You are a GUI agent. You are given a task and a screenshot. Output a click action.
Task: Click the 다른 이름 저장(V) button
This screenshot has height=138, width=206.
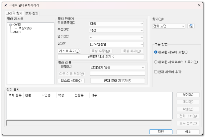pos(71,74)
